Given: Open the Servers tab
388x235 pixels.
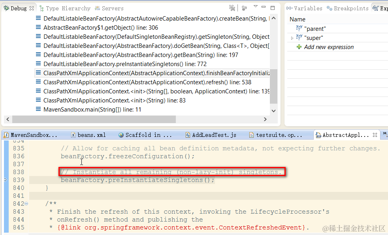Looking at the screenshot, I should point(109,8).
